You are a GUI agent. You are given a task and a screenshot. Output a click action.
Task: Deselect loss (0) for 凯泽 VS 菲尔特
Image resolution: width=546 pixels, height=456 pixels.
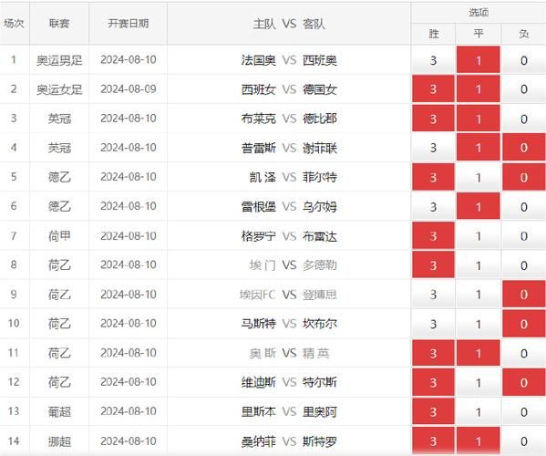[x=524, y=177]
